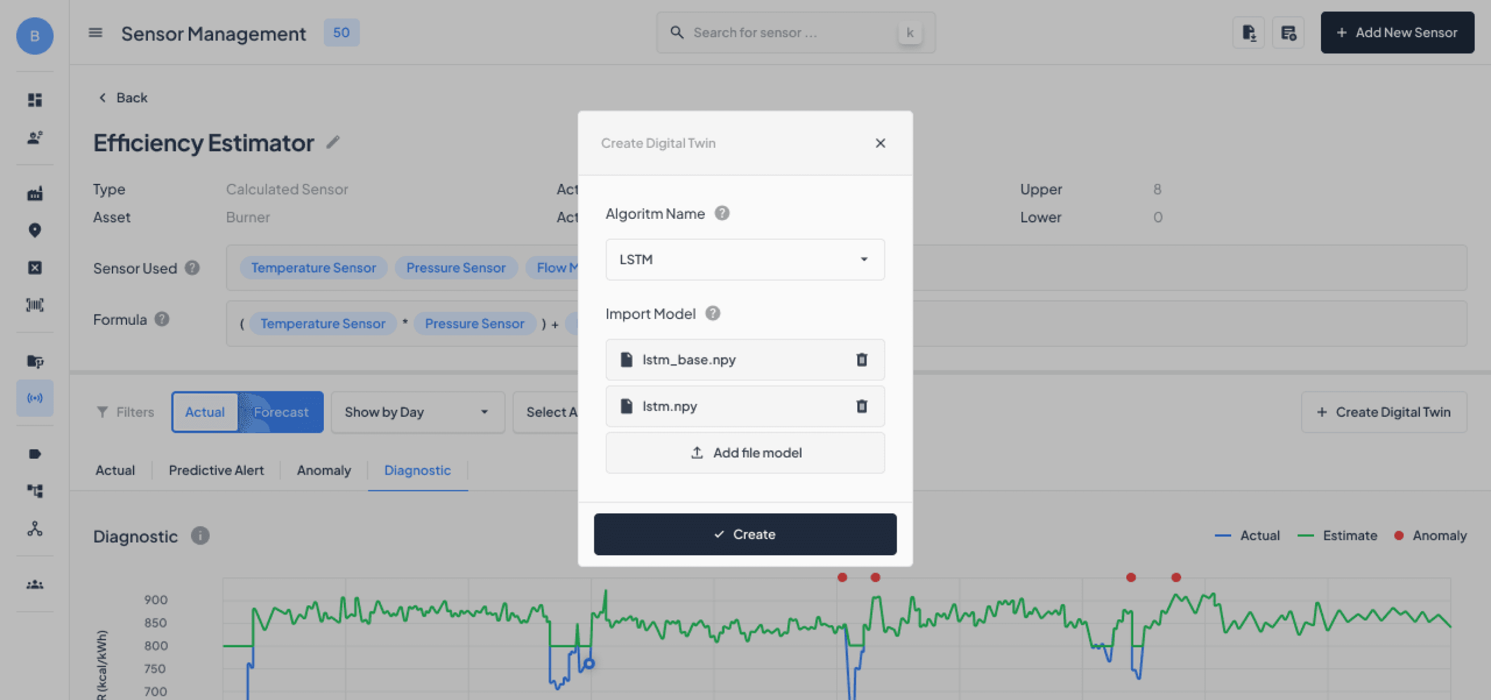Show help for Import Model
Viewport: 1491px width, 700px height.
[713, 313]
